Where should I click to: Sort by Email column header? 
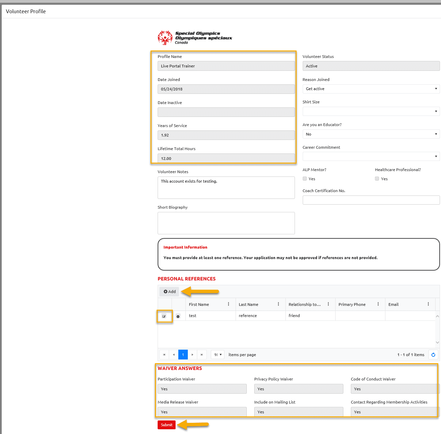pos(393,305)
